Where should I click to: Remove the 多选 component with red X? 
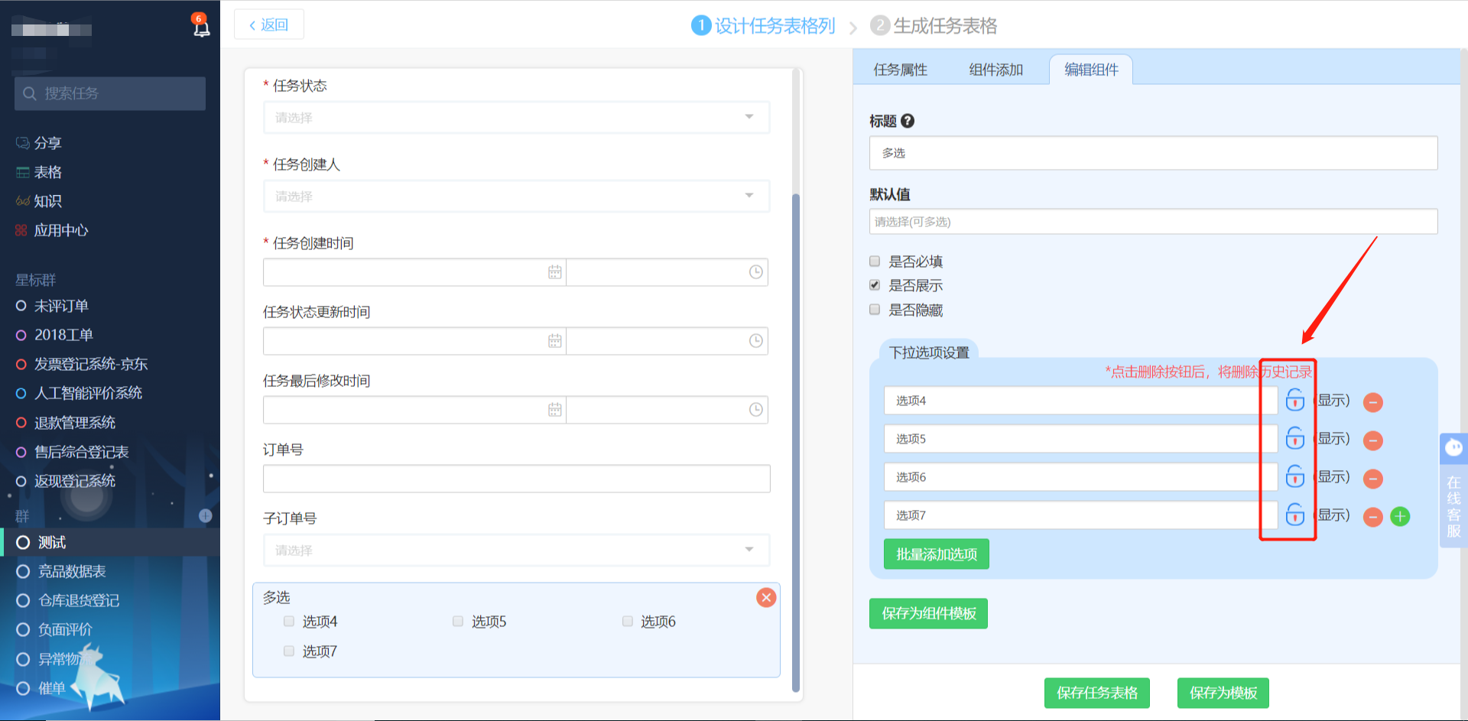coord(766,598)
